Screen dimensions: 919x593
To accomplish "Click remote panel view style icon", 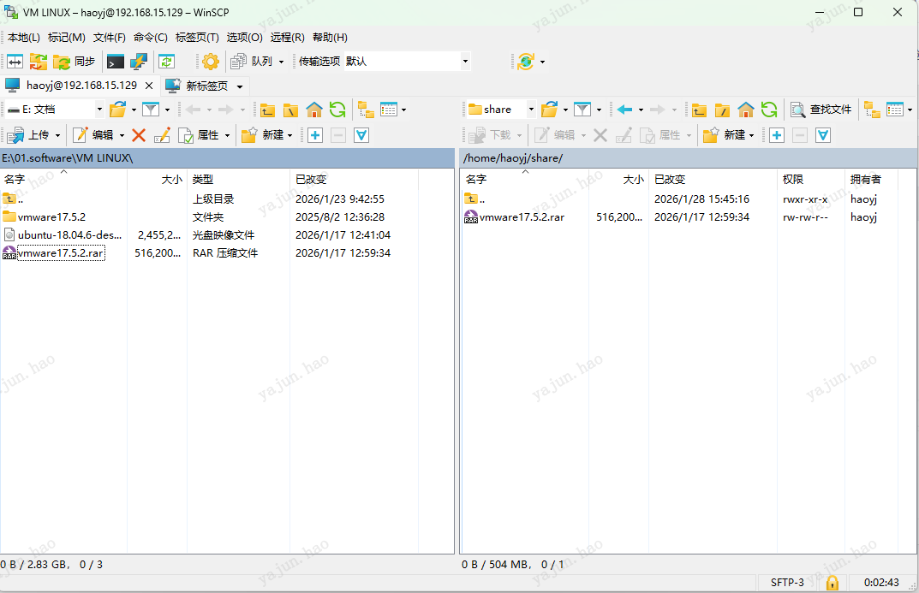I will 895,110.
